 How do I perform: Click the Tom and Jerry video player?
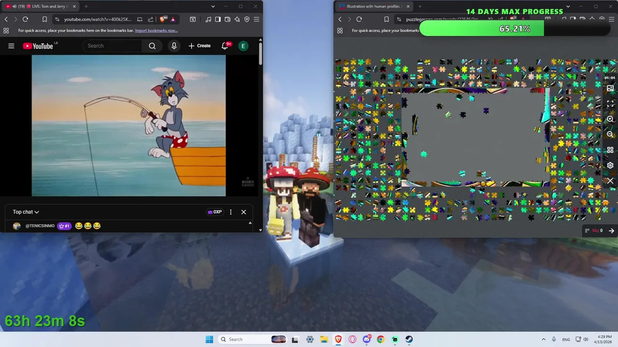click(128, 125)
